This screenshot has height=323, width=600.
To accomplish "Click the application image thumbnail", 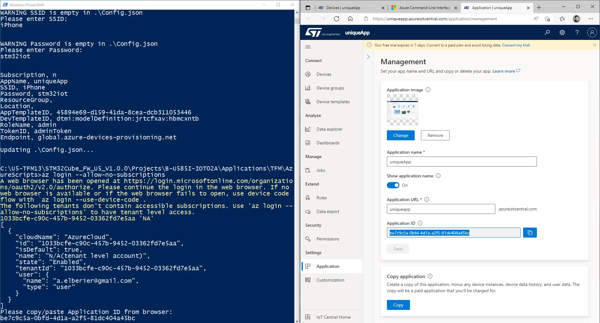I will point(402,110).
